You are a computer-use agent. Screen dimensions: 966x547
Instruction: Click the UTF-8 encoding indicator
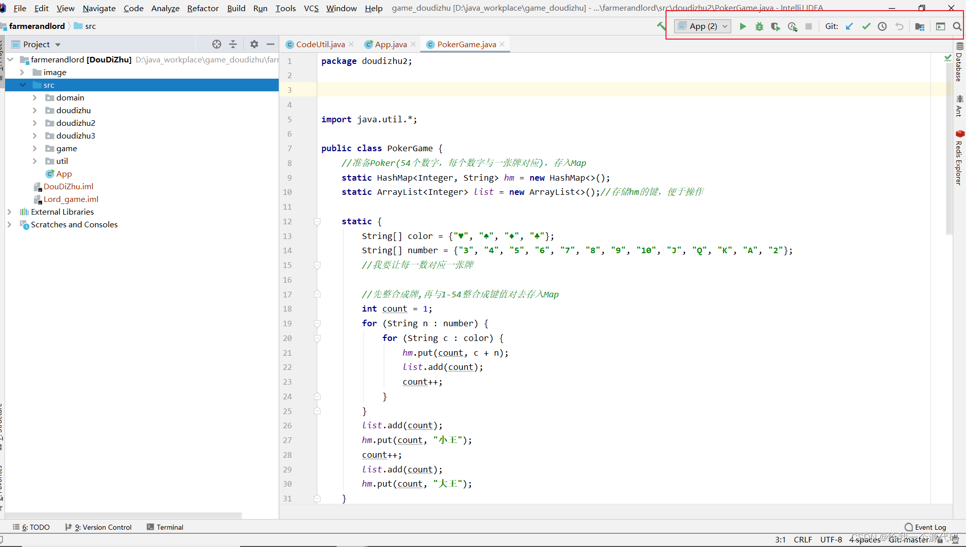click(831, 539)
